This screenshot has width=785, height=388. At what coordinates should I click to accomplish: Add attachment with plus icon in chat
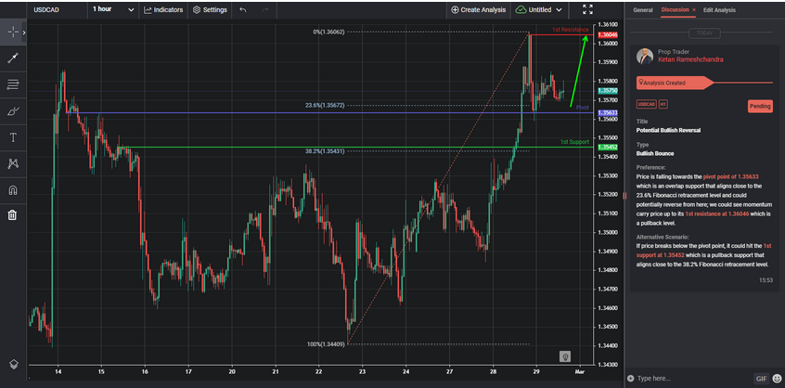tap(630, 379)
